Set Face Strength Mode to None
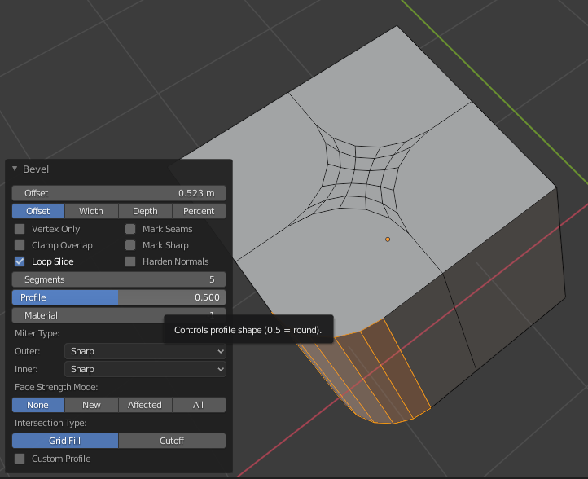This screenshot has width=588, height=479. (38, 405)
